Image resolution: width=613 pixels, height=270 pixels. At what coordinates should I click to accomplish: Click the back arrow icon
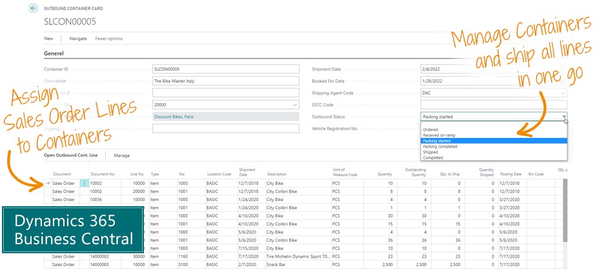pyautogui.click(x=33, y=8)
